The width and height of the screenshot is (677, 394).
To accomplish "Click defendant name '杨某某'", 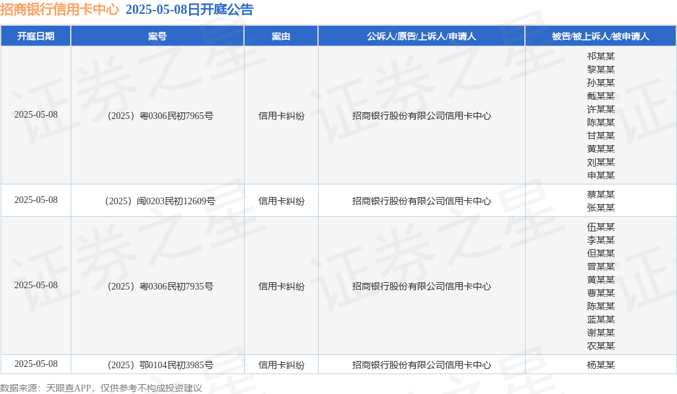I will click(600, 365).
